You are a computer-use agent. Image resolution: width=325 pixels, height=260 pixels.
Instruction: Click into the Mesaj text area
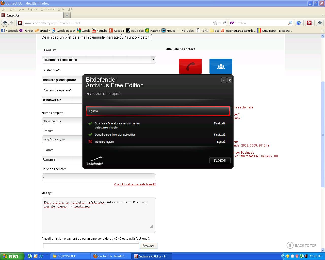click(x=99, y=215)
